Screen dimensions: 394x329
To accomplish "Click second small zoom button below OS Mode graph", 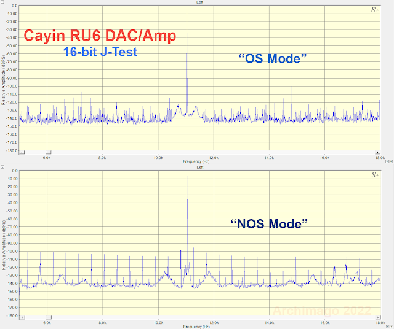I will (391, 161).
